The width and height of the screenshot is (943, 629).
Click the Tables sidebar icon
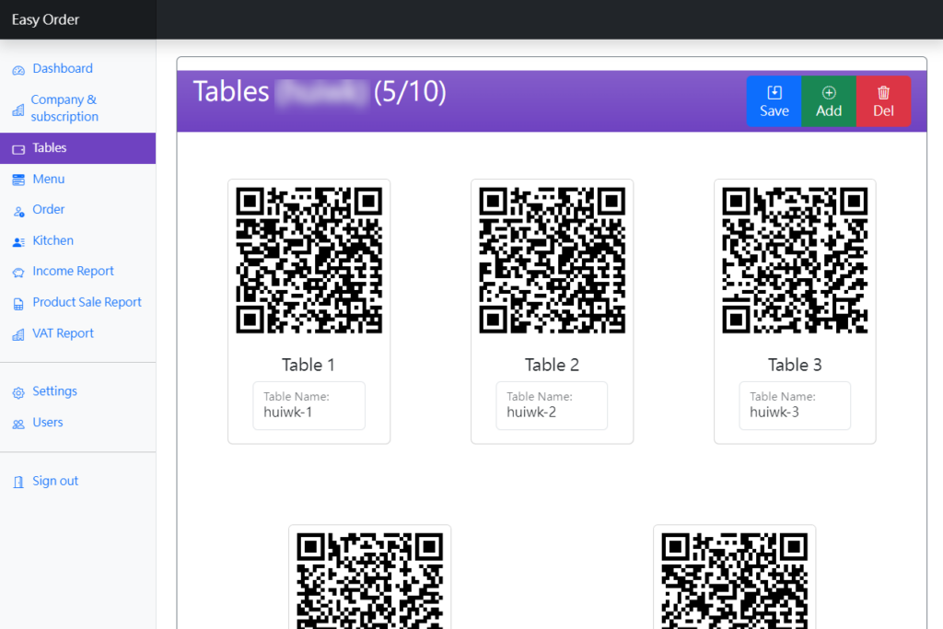pos(18,149)
